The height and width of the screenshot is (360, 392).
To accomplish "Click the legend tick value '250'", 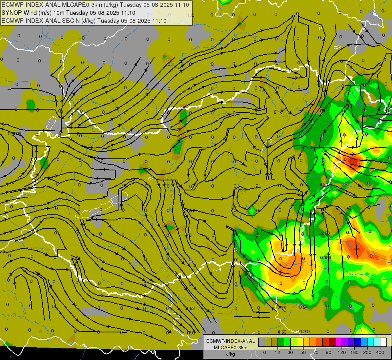I will coord(367,352).
